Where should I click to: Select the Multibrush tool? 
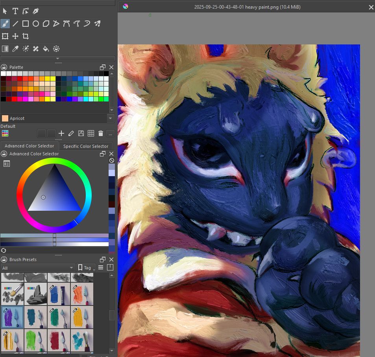97,24
